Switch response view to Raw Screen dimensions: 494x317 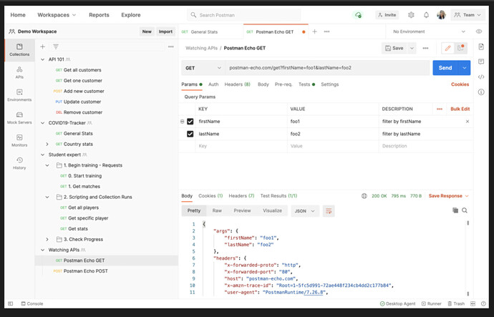(217, 210)
